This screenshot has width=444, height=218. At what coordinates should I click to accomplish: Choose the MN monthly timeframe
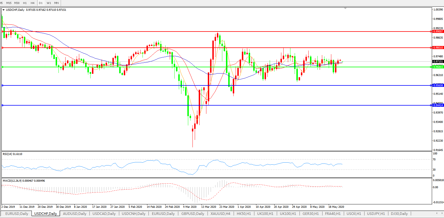[x=56, y=3]
